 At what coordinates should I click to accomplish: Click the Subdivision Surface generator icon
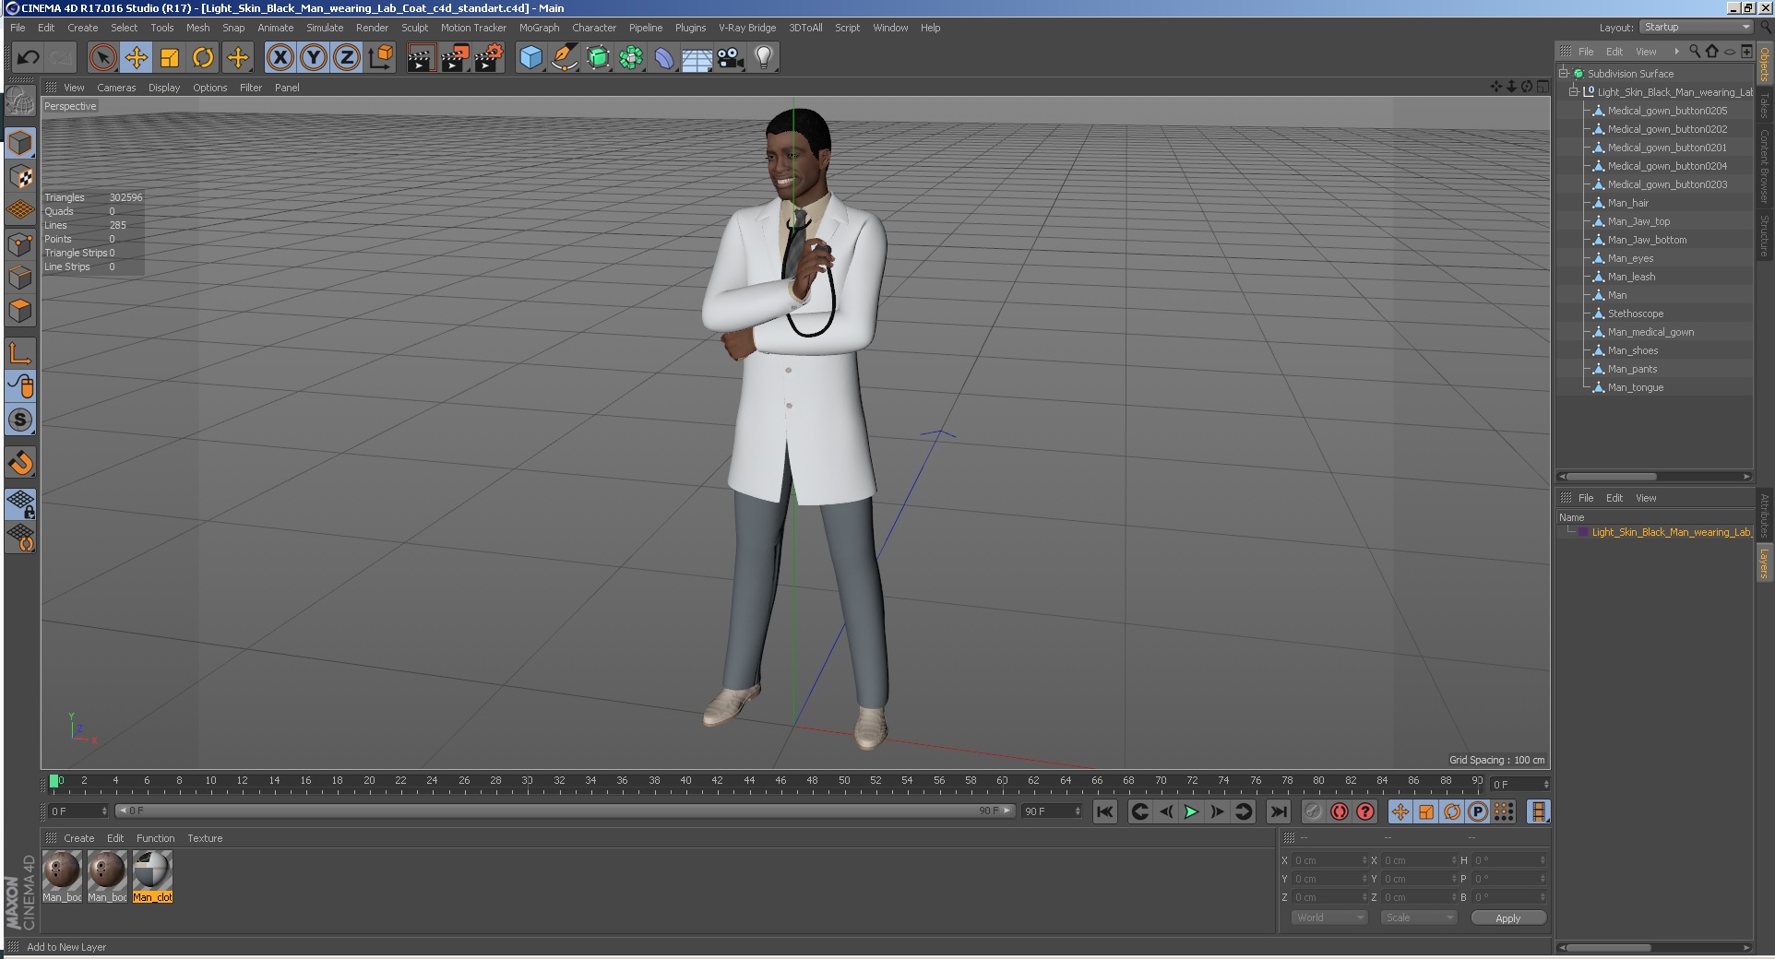(598, 58)
